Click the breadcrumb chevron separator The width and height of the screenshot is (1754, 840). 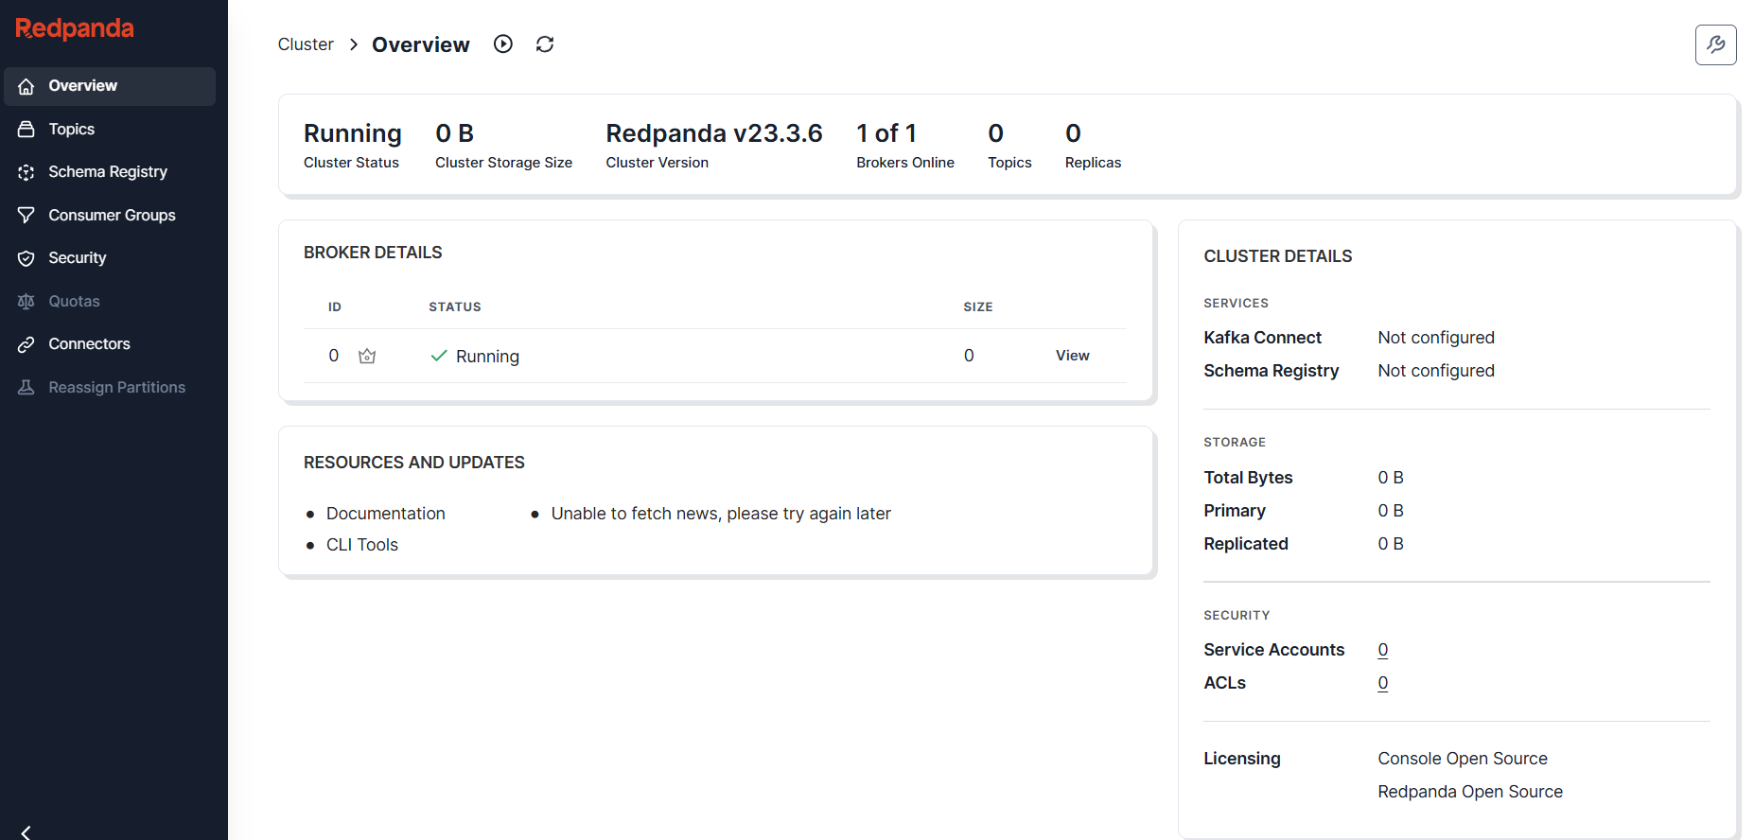click(353, 44)
